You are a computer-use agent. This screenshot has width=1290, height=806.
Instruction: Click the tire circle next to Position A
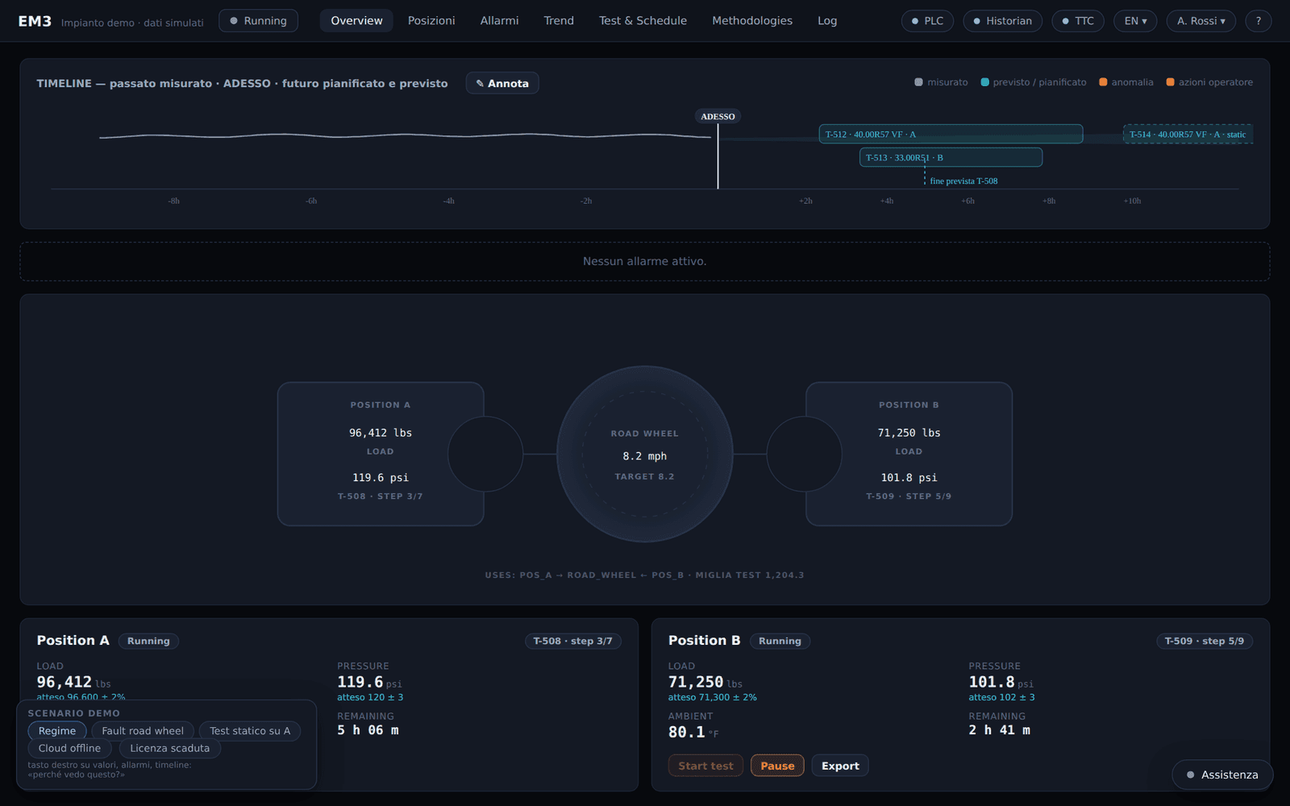485,454
